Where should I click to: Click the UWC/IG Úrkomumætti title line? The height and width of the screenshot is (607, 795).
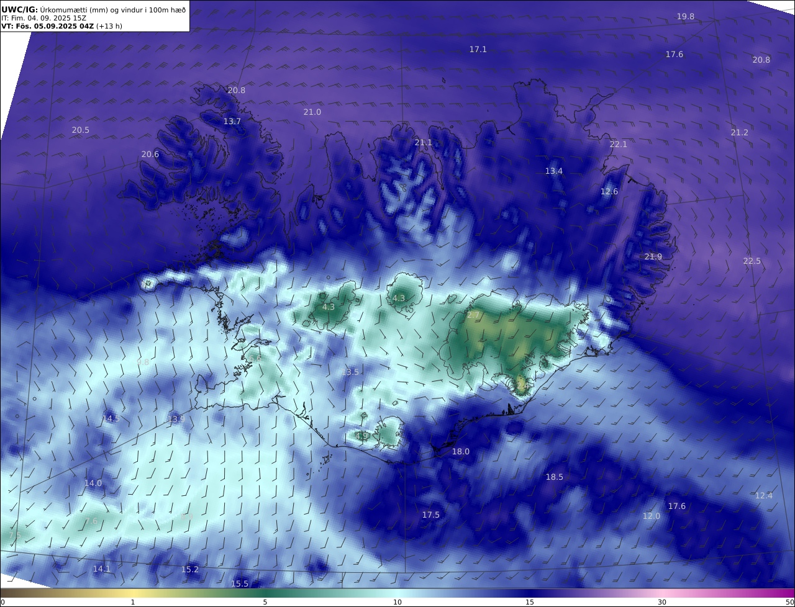tap(94, 9)
